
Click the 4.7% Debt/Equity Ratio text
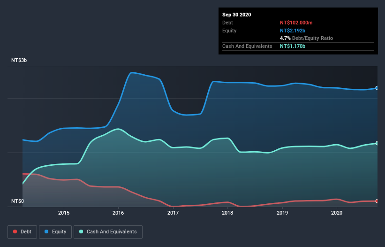[x=306, y=39]
